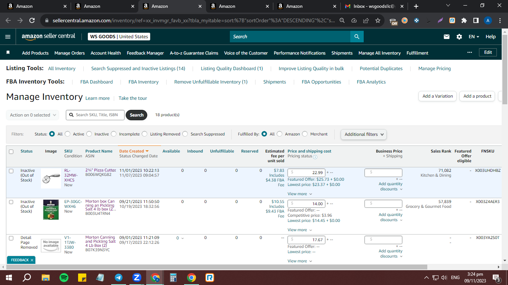Check the select-all header checkbox

[11, 151]
